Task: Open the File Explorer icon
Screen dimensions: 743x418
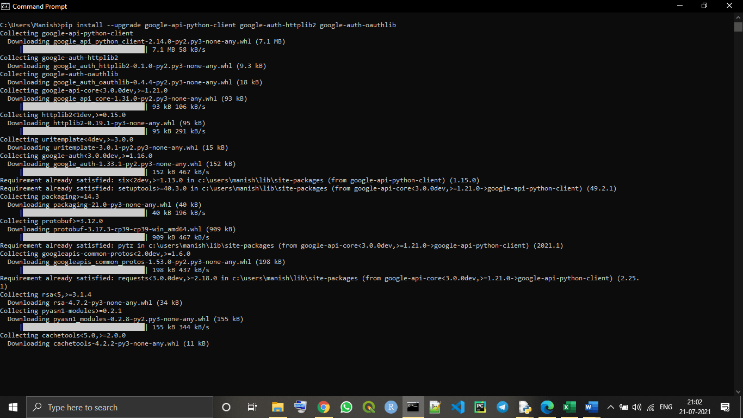Action: pyautogui.click(x=277, y=407)
